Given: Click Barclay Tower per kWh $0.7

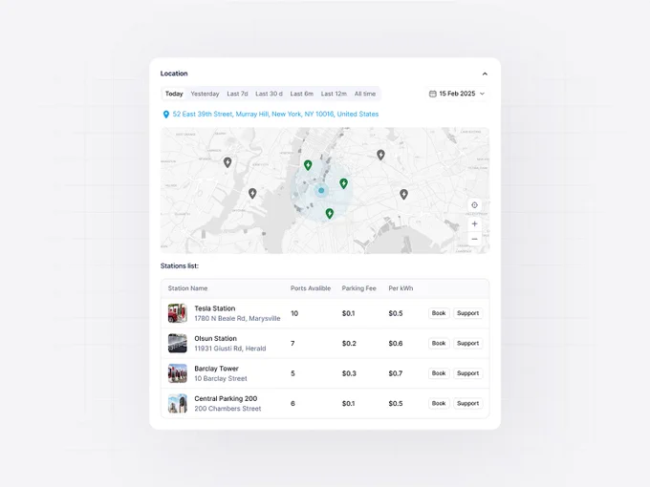Looking at the screenshot, I should 396,373.
